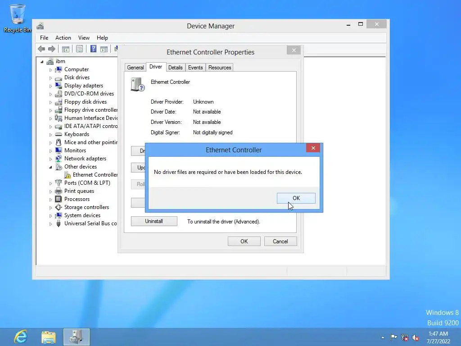
Task: Expand the Storage controllers node
Action: coord(50,207)
